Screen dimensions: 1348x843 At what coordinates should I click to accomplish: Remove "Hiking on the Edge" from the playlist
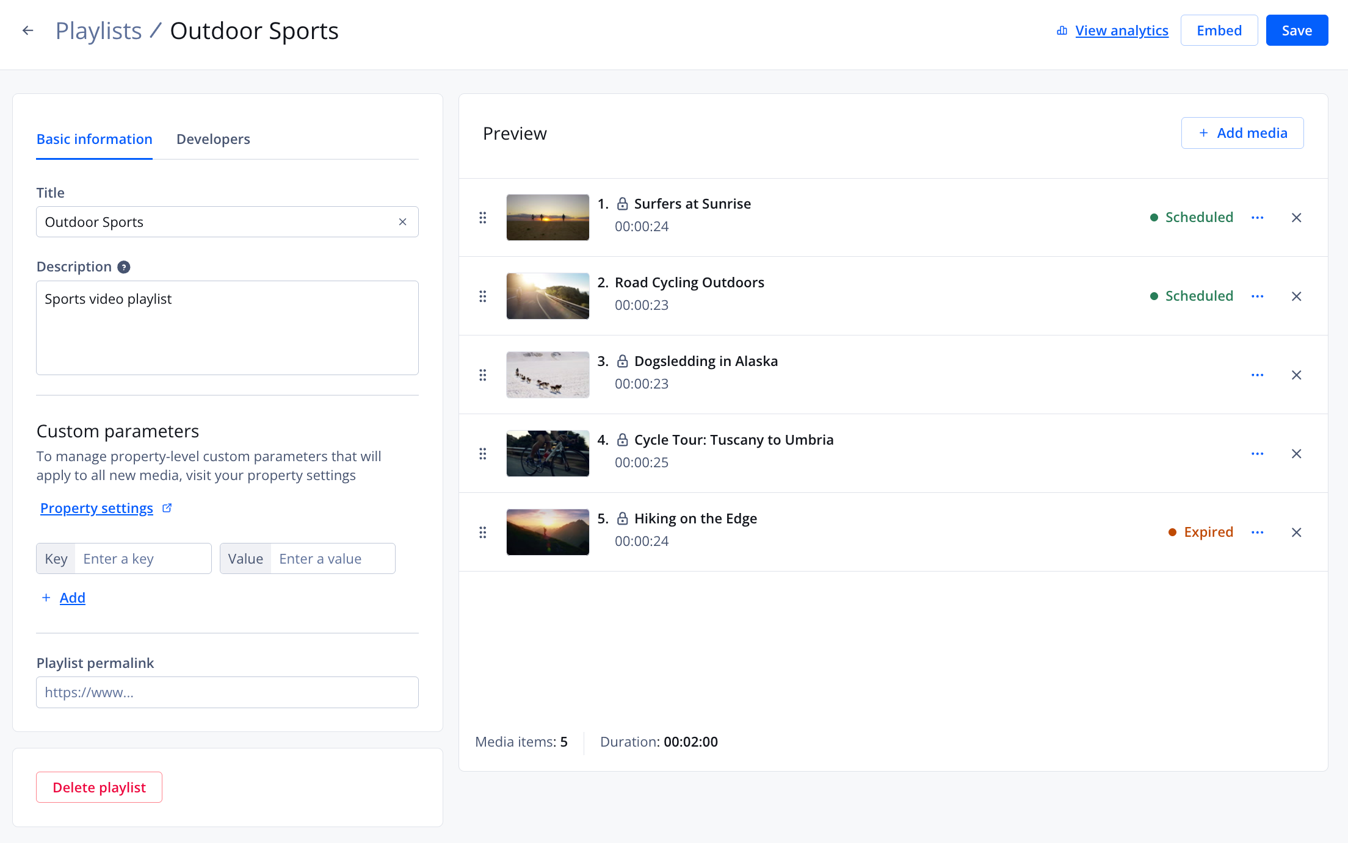click(x=1297, y=532)
